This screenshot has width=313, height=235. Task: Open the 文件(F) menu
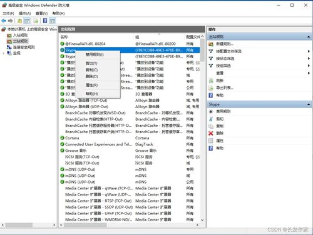tap(8, 13)
